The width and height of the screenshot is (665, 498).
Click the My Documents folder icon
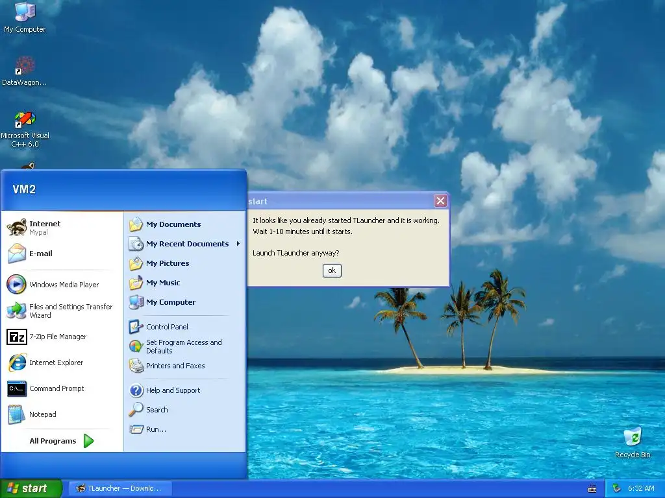(136, 224)
